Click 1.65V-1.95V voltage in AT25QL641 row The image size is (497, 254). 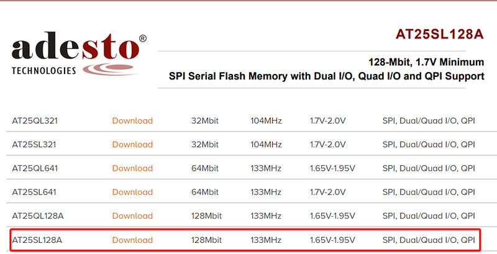[332, 168]
